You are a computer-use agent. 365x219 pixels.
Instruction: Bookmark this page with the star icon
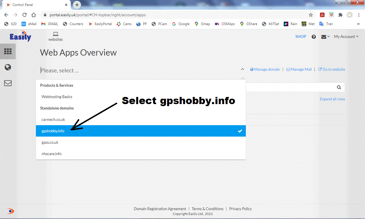click(x=311, y=15)
